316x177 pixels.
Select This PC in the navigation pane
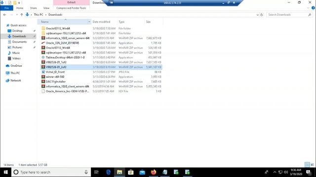[15, 73]
